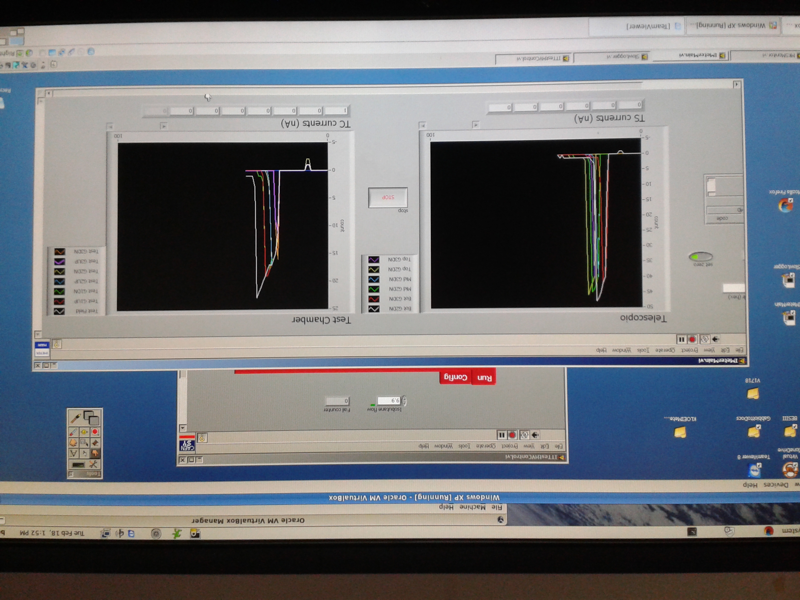Click the Mid G3DN blue plot swatch

(374, 280)
